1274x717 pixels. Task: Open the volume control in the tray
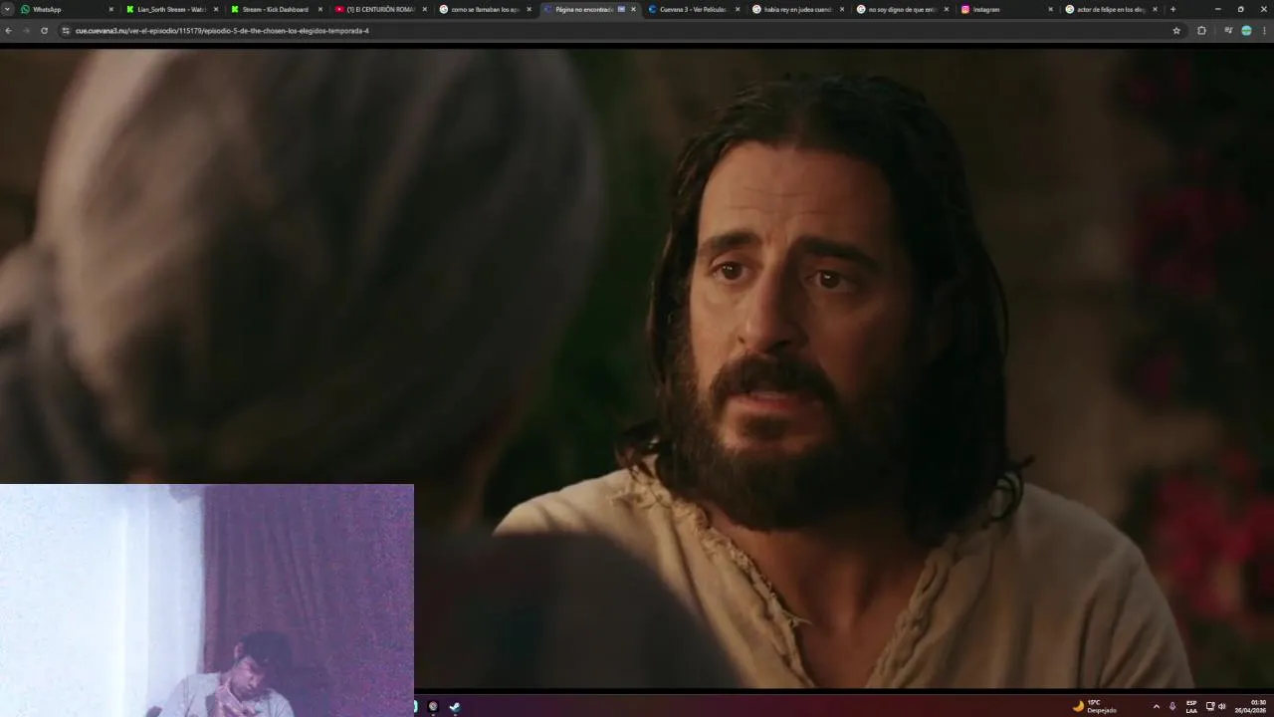(1221, 706)
